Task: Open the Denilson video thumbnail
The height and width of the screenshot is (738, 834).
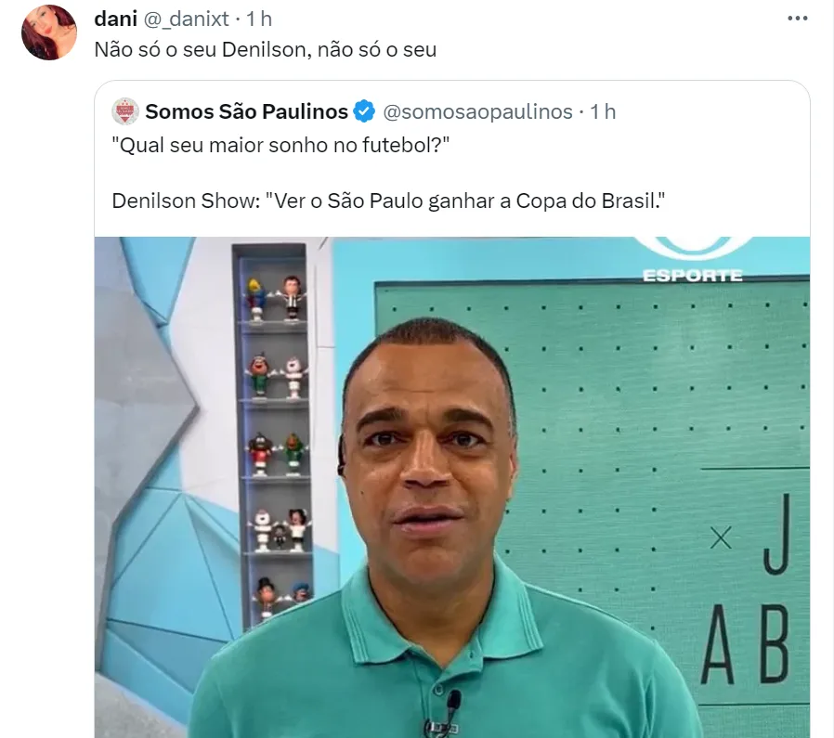Action: [452, 487]
